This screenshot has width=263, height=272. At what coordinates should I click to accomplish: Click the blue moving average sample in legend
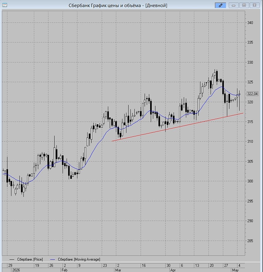tap(52, 259)
